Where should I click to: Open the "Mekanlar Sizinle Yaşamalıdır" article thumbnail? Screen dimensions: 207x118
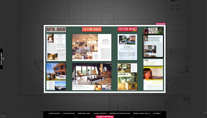(56, 47)
